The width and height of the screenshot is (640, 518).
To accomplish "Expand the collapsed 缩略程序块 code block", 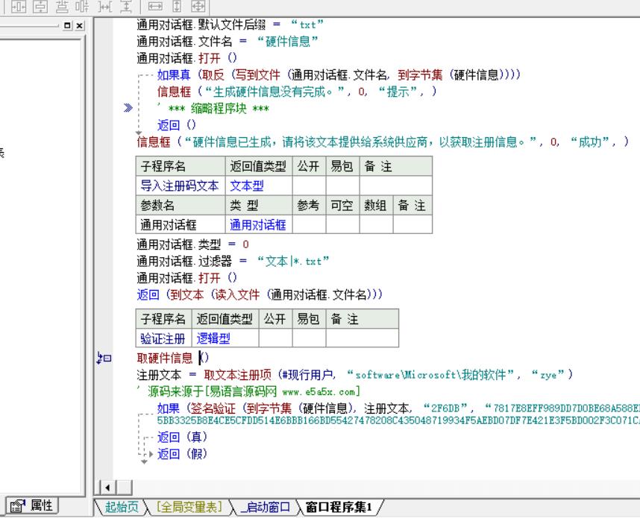I will click(x=128, y=108).
